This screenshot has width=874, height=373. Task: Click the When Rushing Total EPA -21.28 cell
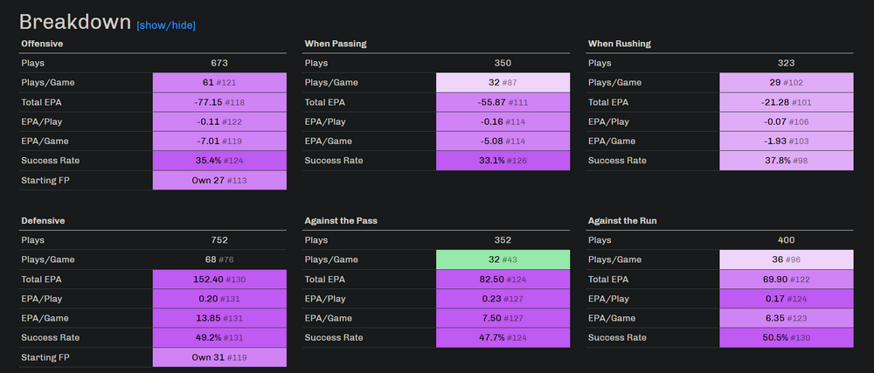pyautogui.click(x=786, y=102)
